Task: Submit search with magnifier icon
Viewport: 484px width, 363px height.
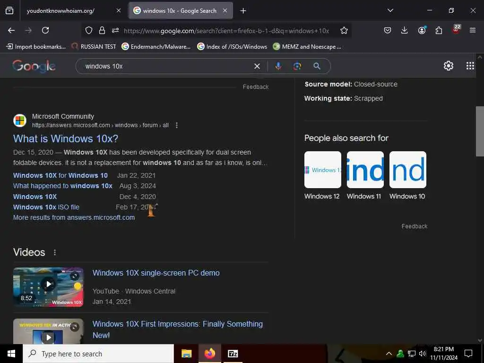Action: (317, 66)
